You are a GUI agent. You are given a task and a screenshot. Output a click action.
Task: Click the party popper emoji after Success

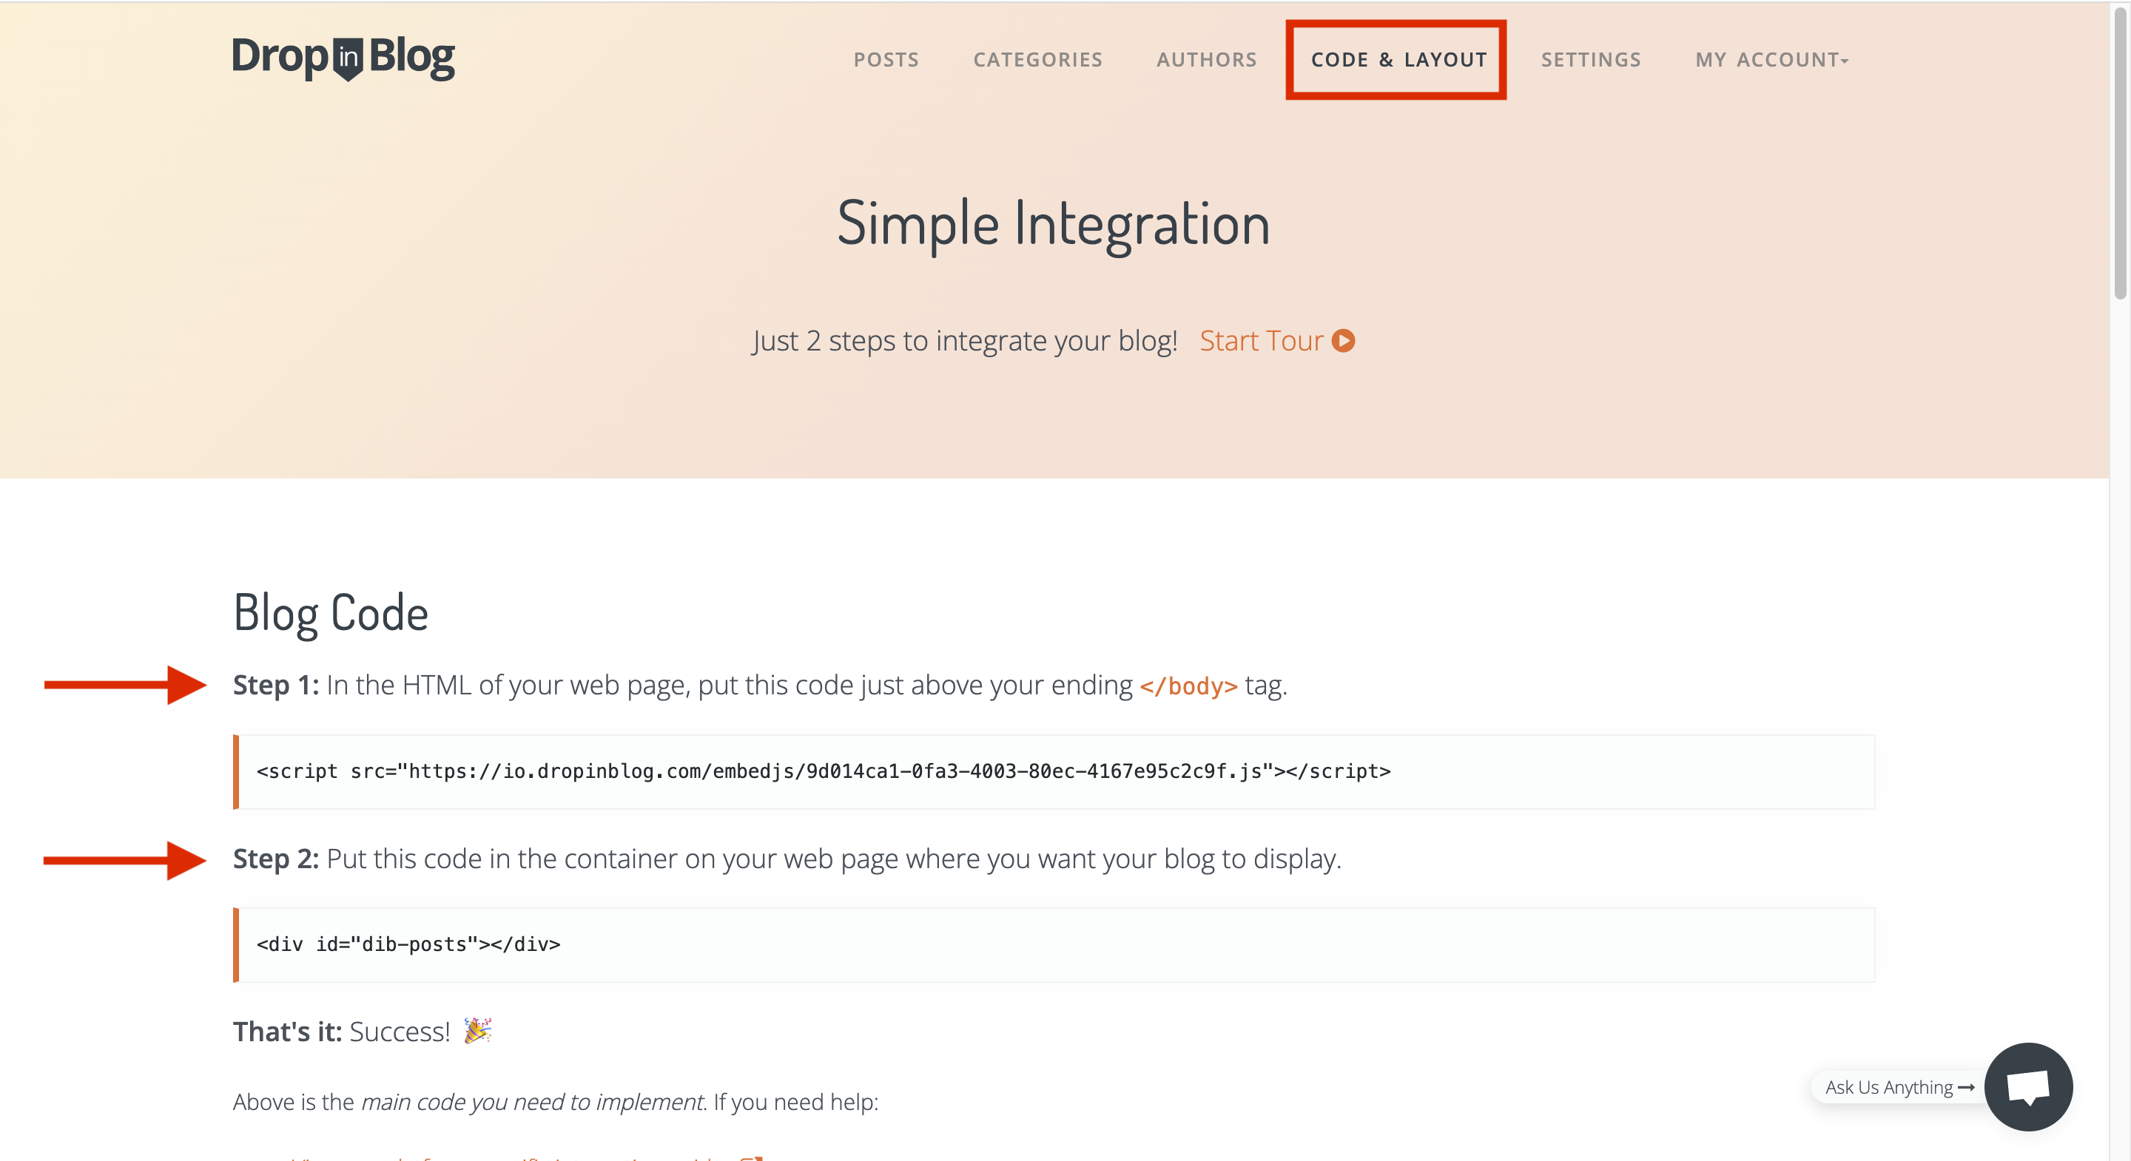point(477,1030)
